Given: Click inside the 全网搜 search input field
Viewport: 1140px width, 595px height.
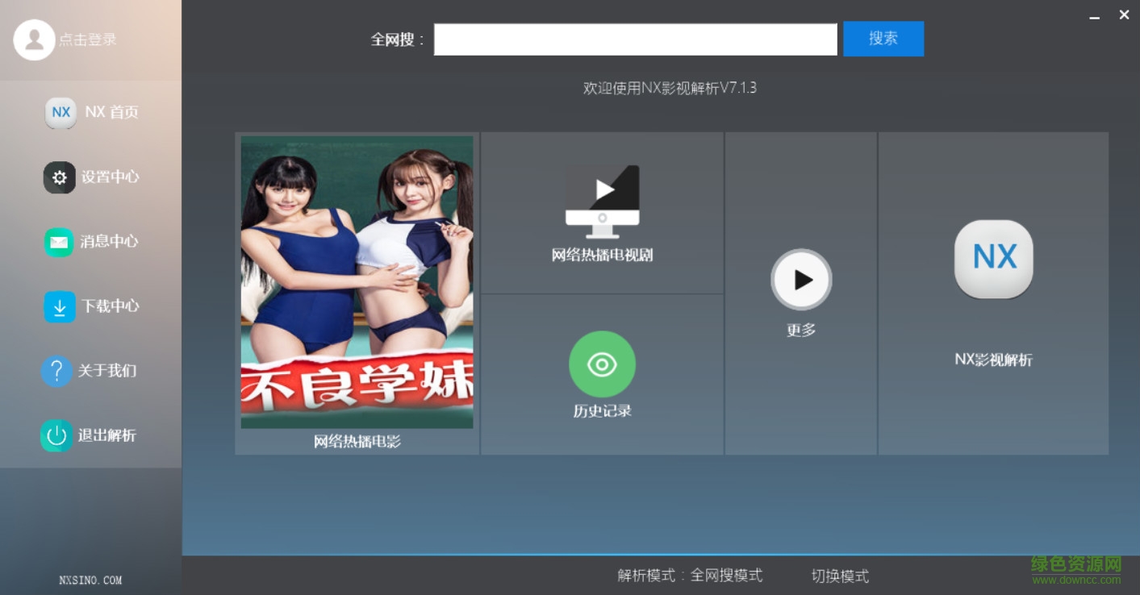Looking at the screenshot, I should (x=635, y=39).
